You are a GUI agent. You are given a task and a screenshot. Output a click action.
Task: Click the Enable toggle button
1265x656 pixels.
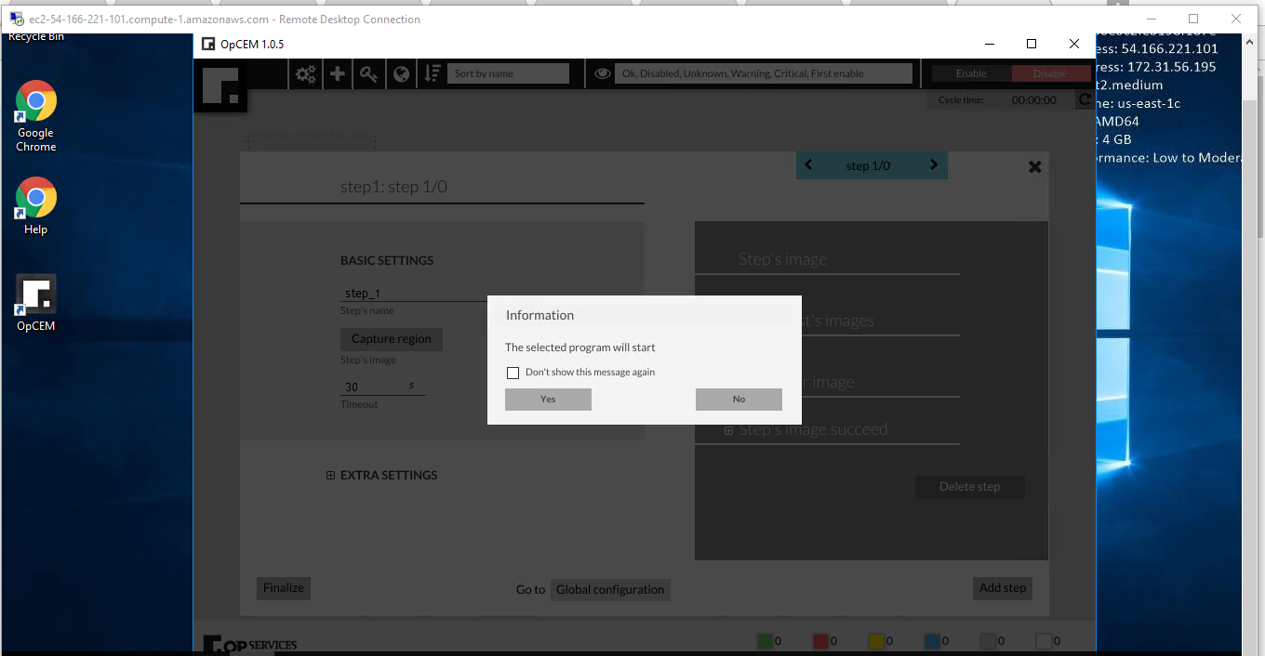(x=971, y=74)
